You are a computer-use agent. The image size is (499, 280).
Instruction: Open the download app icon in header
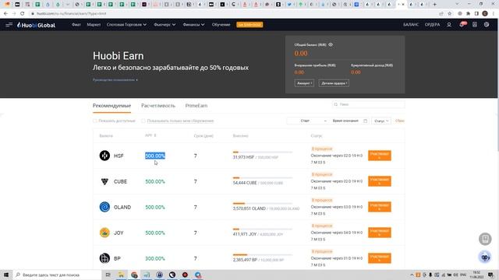(475, 24)
